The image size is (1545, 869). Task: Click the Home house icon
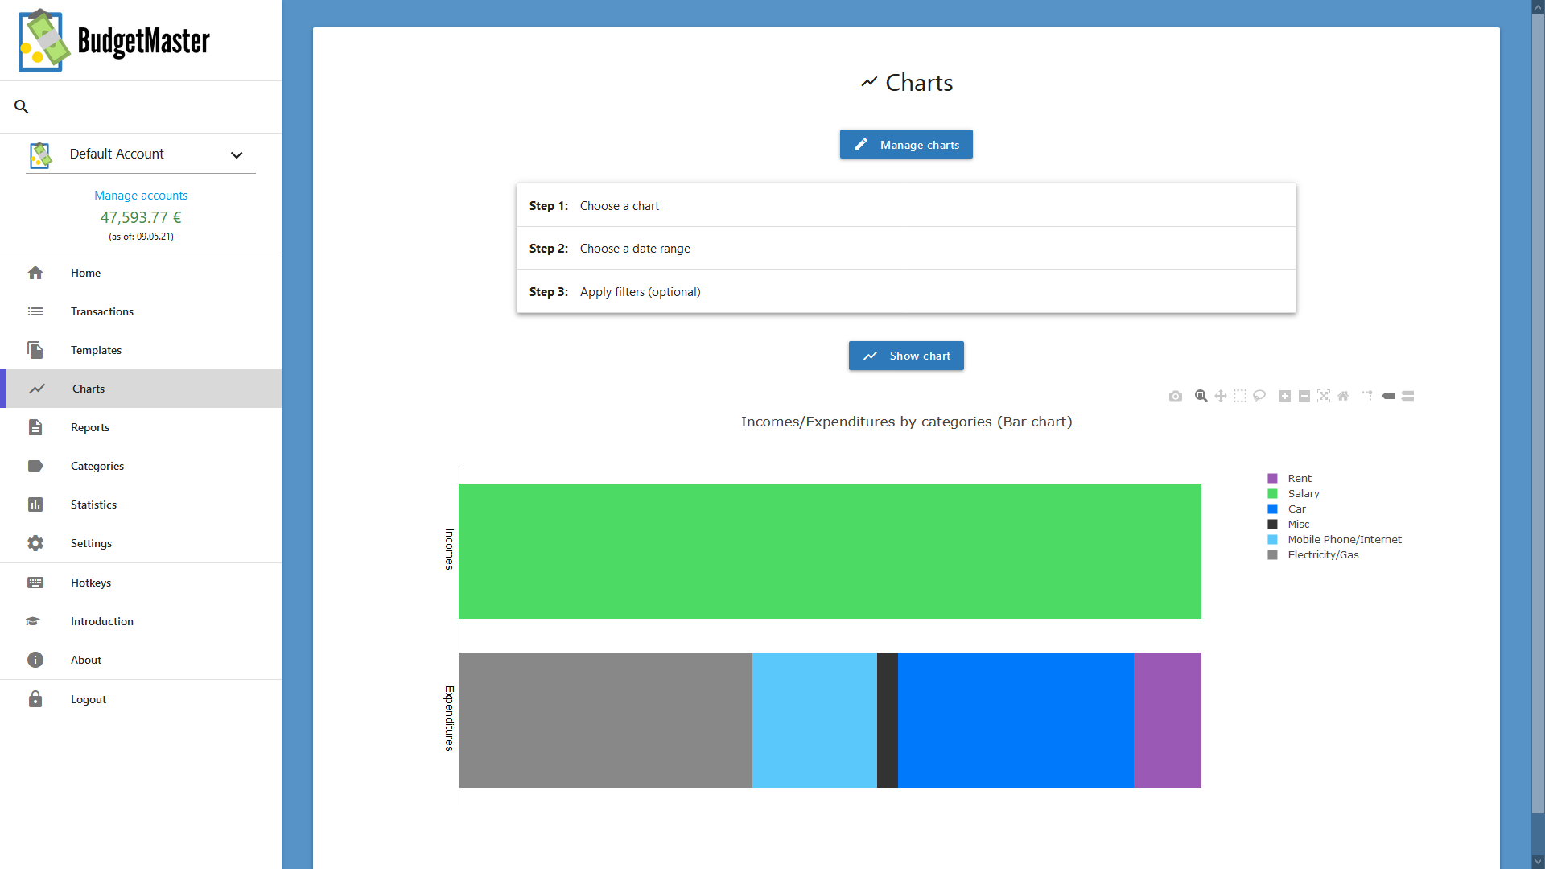click(x=35, y=273)
